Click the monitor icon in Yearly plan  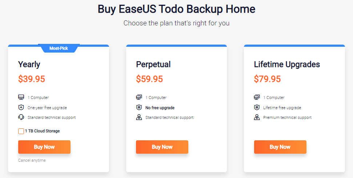(21, 97)
